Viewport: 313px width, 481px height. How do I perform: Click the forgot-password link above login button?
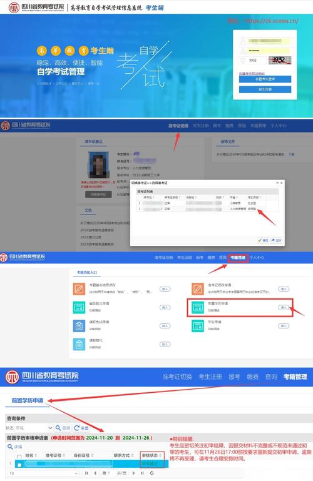point(252,73)
